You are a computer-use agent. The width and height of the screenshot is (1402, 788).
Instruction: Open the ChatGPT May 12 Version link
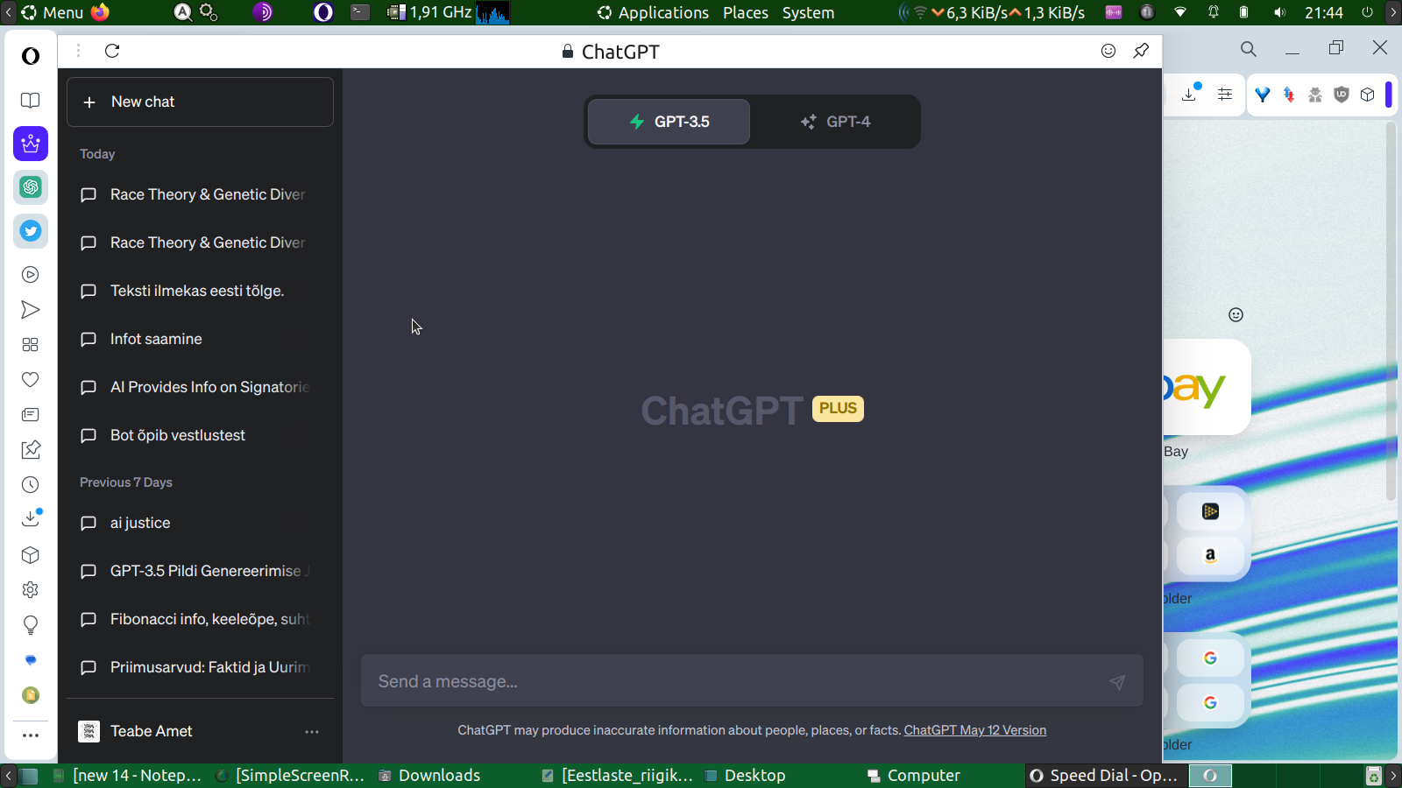pyautogui.click(x=975, y=730)
